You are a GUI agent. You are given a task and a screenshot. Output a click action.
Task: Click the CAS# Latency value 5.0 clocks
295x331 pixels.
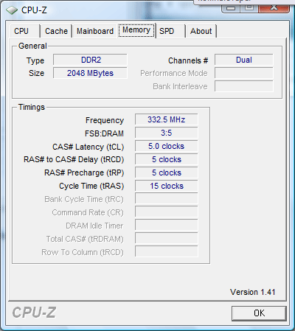click(167, 146)
